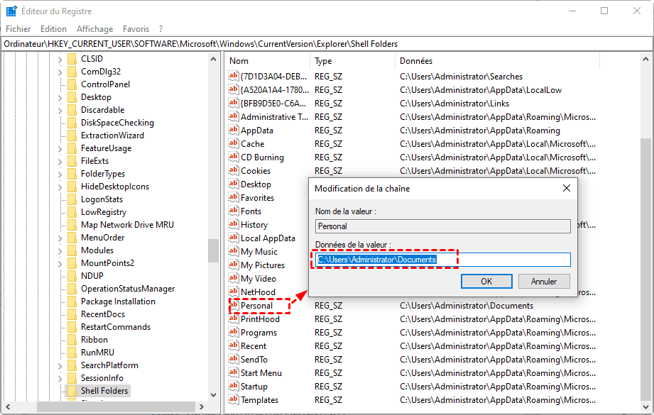Click tree pane scroll-down arrow
This screenshot has width=654, height=415.
[213, 394]
